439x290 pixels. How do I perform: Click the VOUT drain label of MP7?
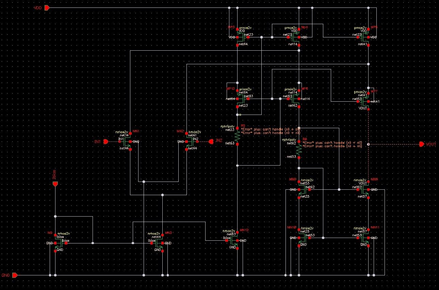[363, 108]
